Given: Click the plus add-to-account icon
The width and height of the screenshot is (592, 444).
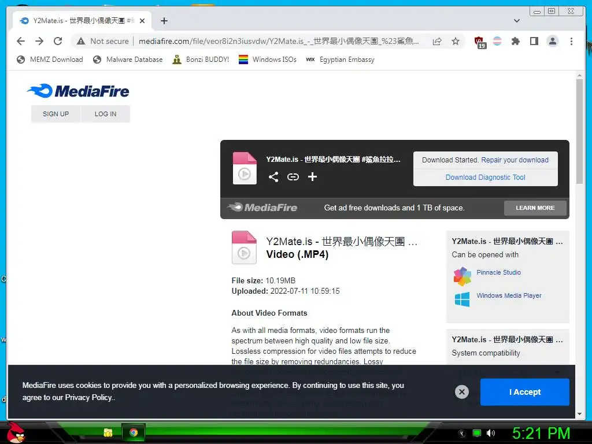Looking at the screenshot, I should 312,177.
